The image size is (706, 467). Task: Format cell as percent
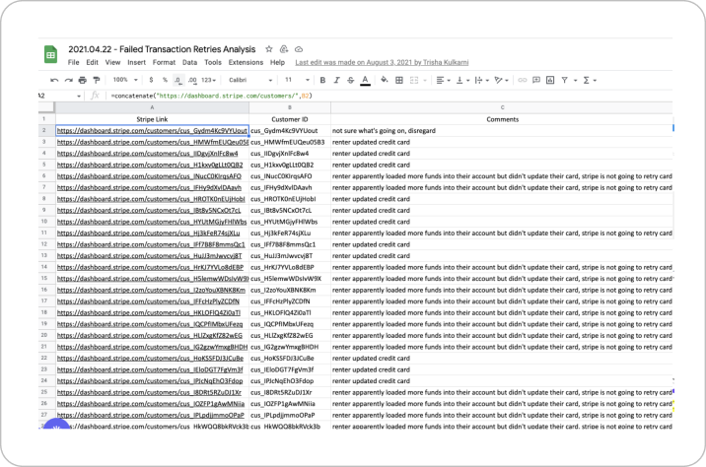[x=166, y=80]
